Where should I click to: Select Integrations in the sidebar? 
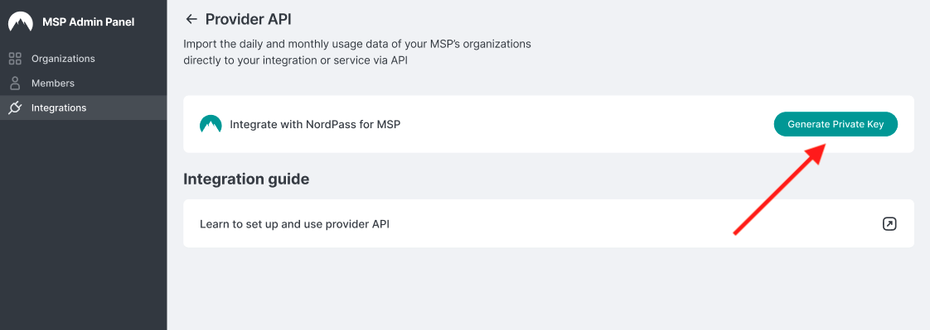(x=83, y=108)
